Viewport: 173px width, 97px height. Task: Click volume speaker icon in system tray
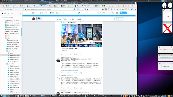click(146, 96)
